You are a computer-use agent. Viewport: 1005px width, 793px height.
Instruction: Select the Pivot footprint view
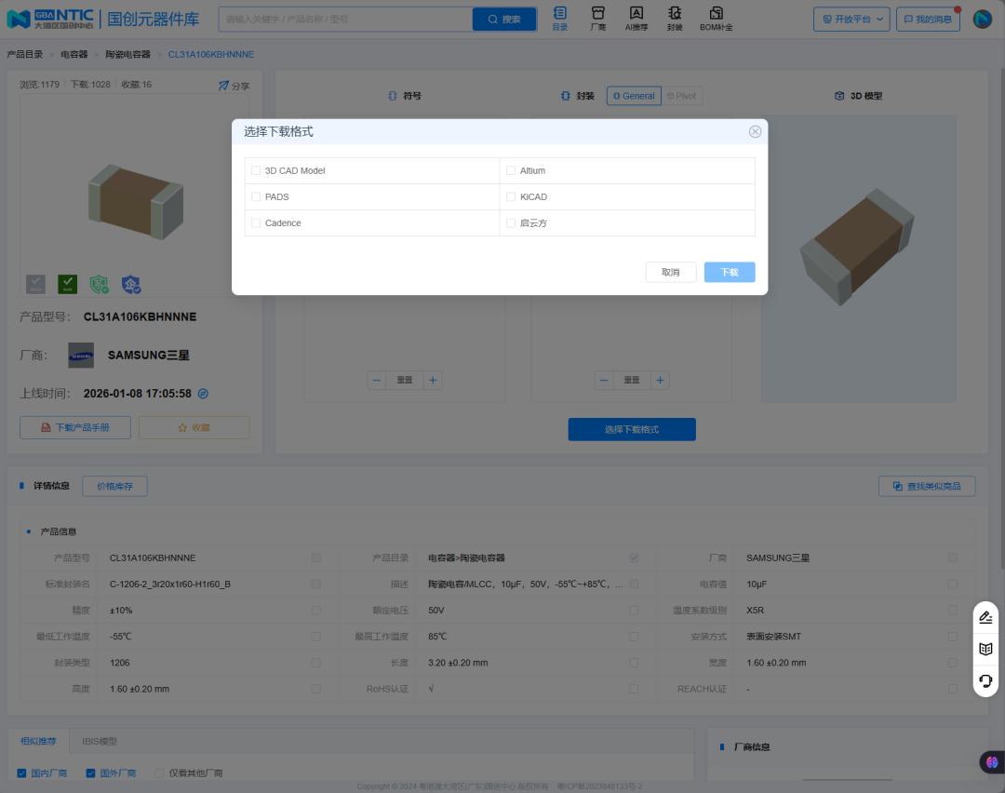pyautogui.click(x=681, y=96)
